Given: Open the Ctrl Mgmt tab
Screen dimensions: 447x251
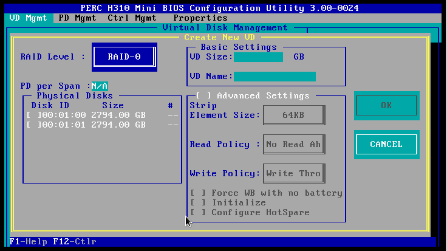Looking at the screenshot, I should 132,18.
